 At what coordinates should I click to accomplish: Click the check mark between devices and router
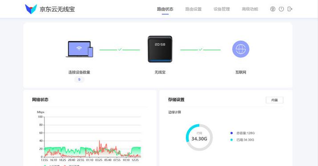tap(120, 49)
